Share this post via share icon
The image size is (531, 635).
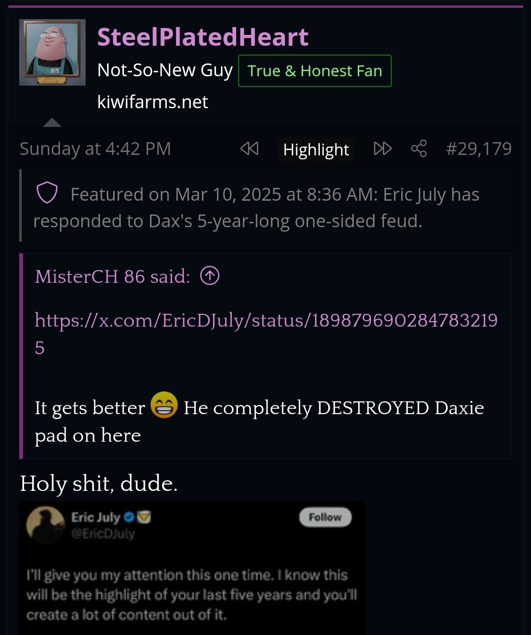pos(419,149)
